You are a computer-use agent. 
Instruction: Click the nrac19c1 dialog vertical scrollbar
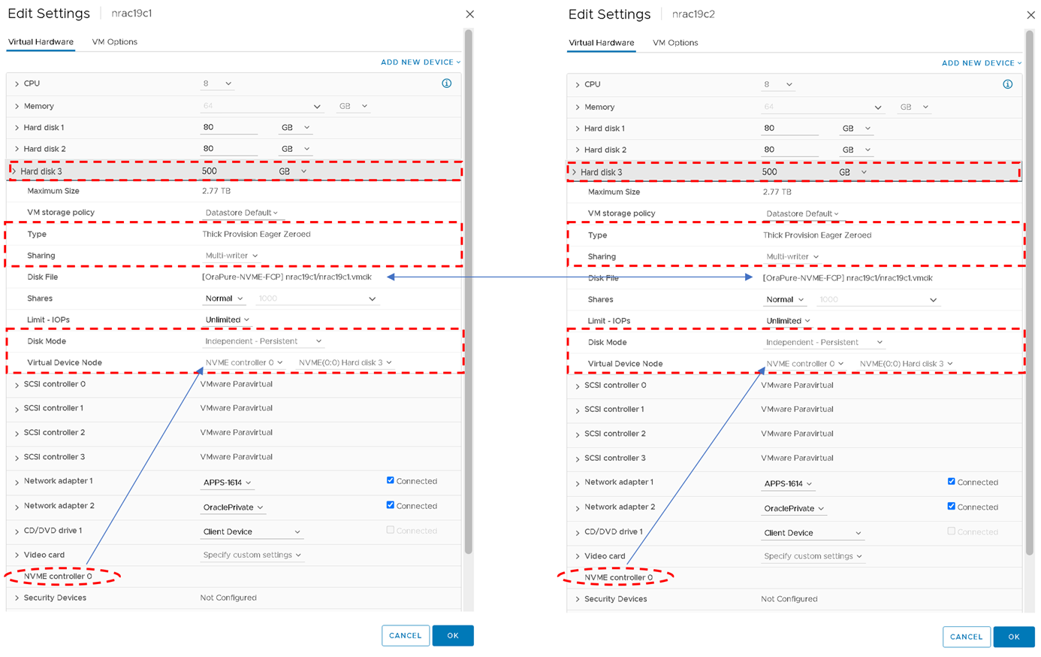[469, 292]
